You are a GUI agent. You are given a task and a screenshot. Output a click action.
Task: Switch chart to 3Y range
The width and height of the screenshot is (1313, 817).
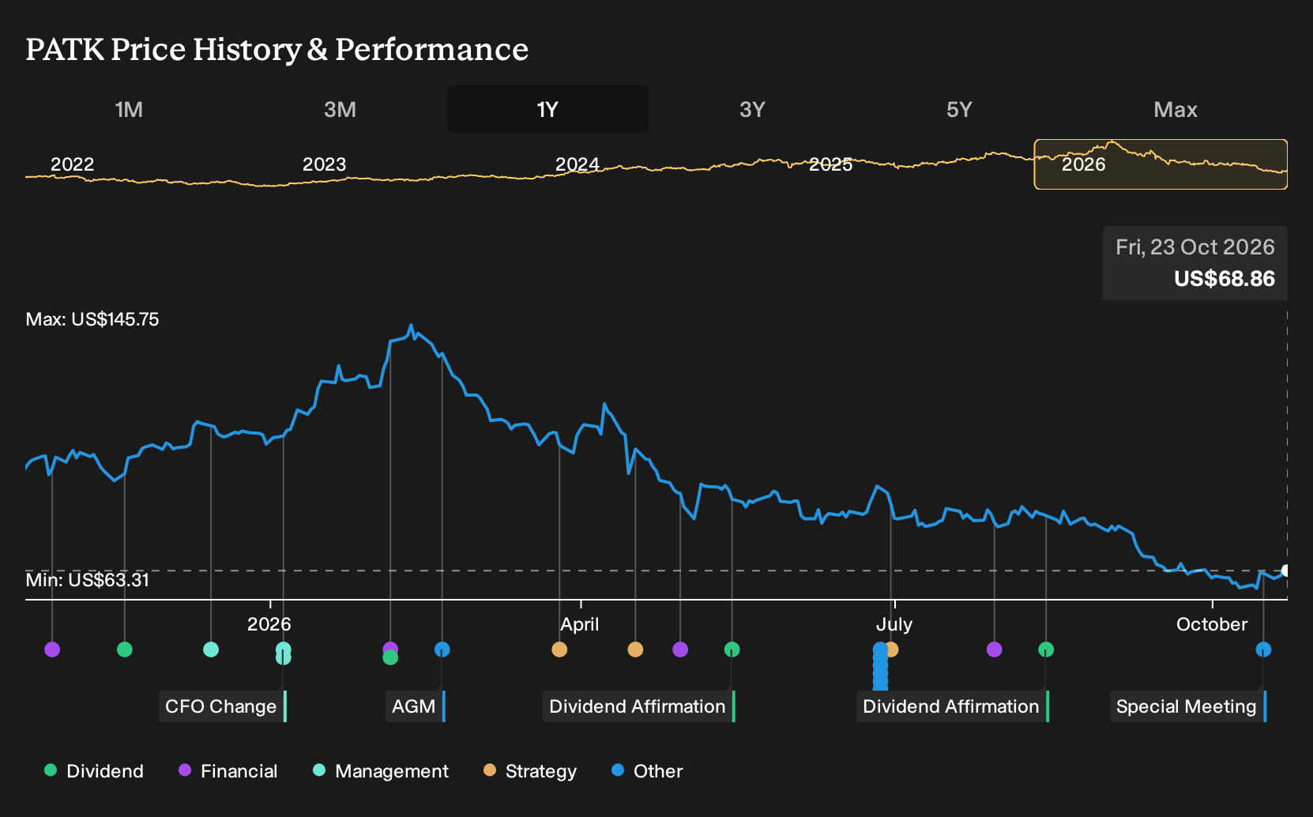pyautogui.click(x=752, y=109)
